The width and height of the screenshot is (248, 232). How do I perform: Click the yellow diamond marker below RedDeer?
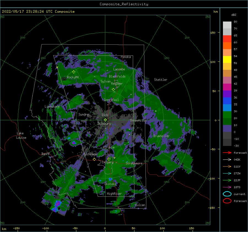pos(113,90)
